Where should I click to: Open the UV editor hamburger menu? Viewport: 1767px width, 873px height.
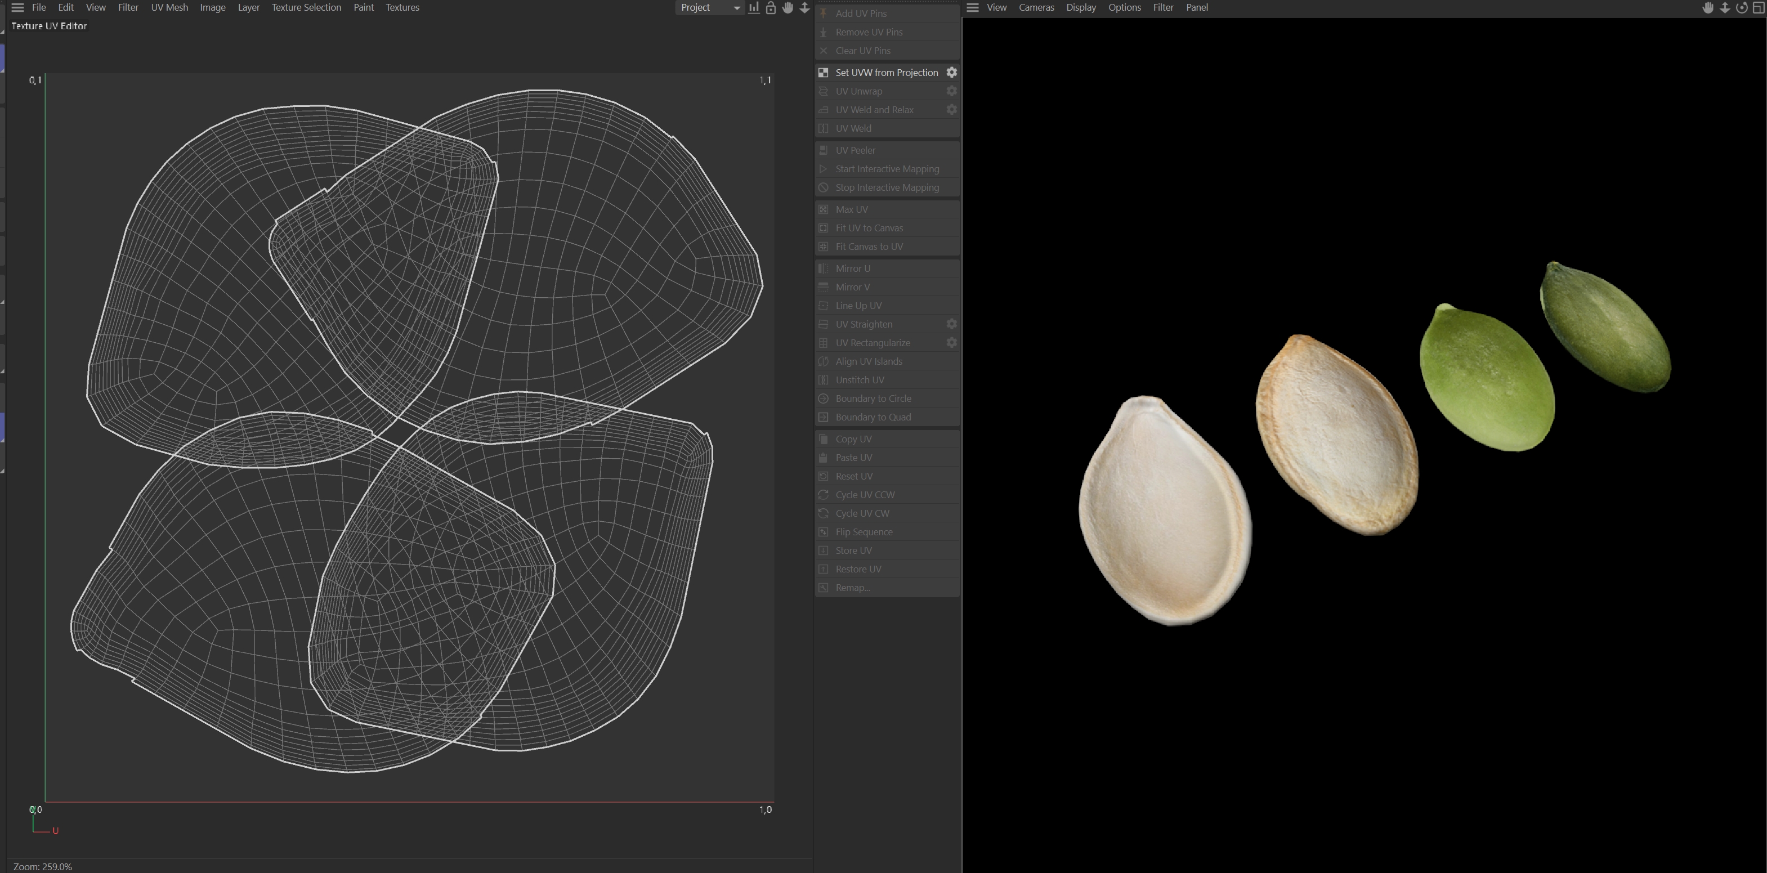pos(18,7)
